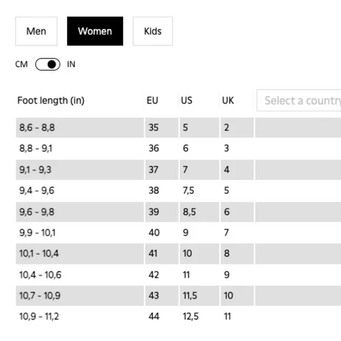Switch to the Men size tab
The image size is (341, 341).
pyautogui.click(x=36, y=31)
